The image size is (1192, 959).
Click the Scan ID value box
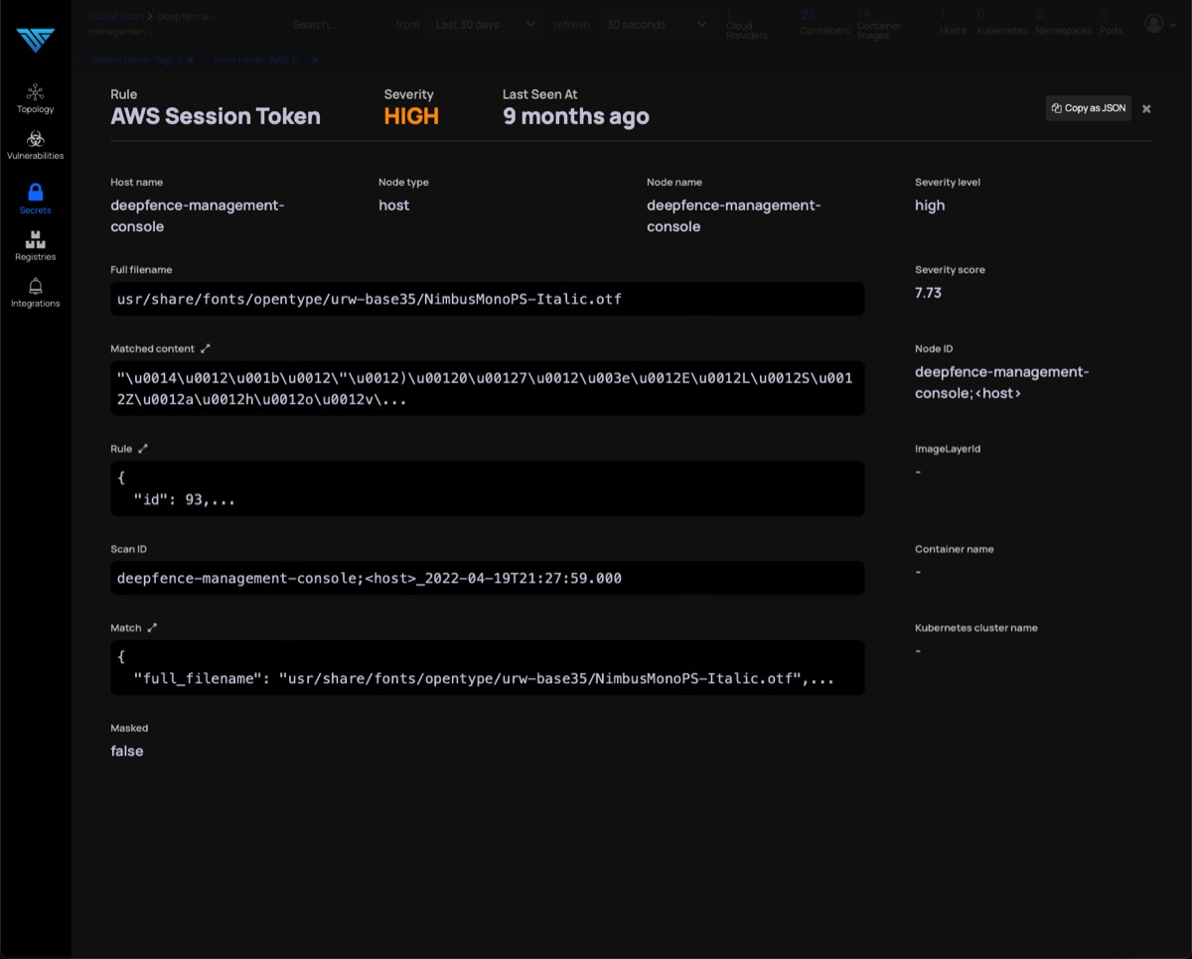tap(487, 578)
